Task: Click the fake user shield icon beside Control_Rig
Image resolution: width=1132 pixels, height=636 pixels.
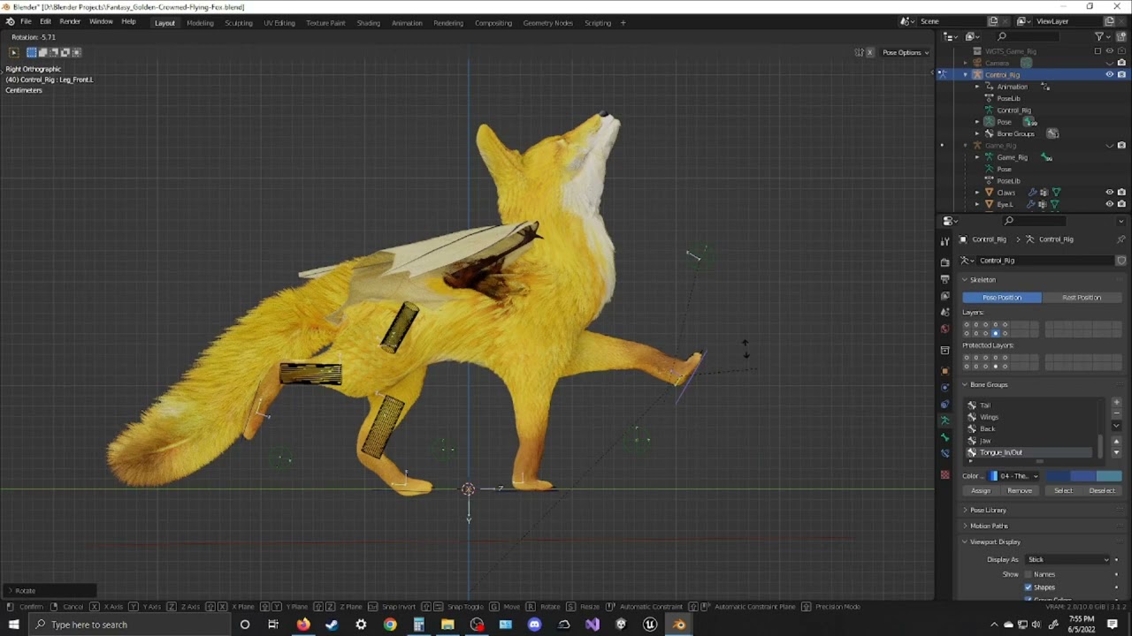Action: coord(1121,261)
